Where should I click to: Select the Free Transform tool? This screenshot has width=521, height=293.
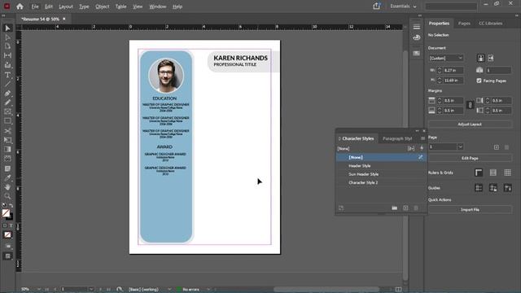[x=7, y=140]
